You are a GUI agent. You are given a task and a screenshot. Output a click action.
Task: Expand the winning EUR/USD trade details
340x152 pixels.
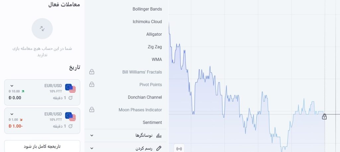click(x=12, y=86)
